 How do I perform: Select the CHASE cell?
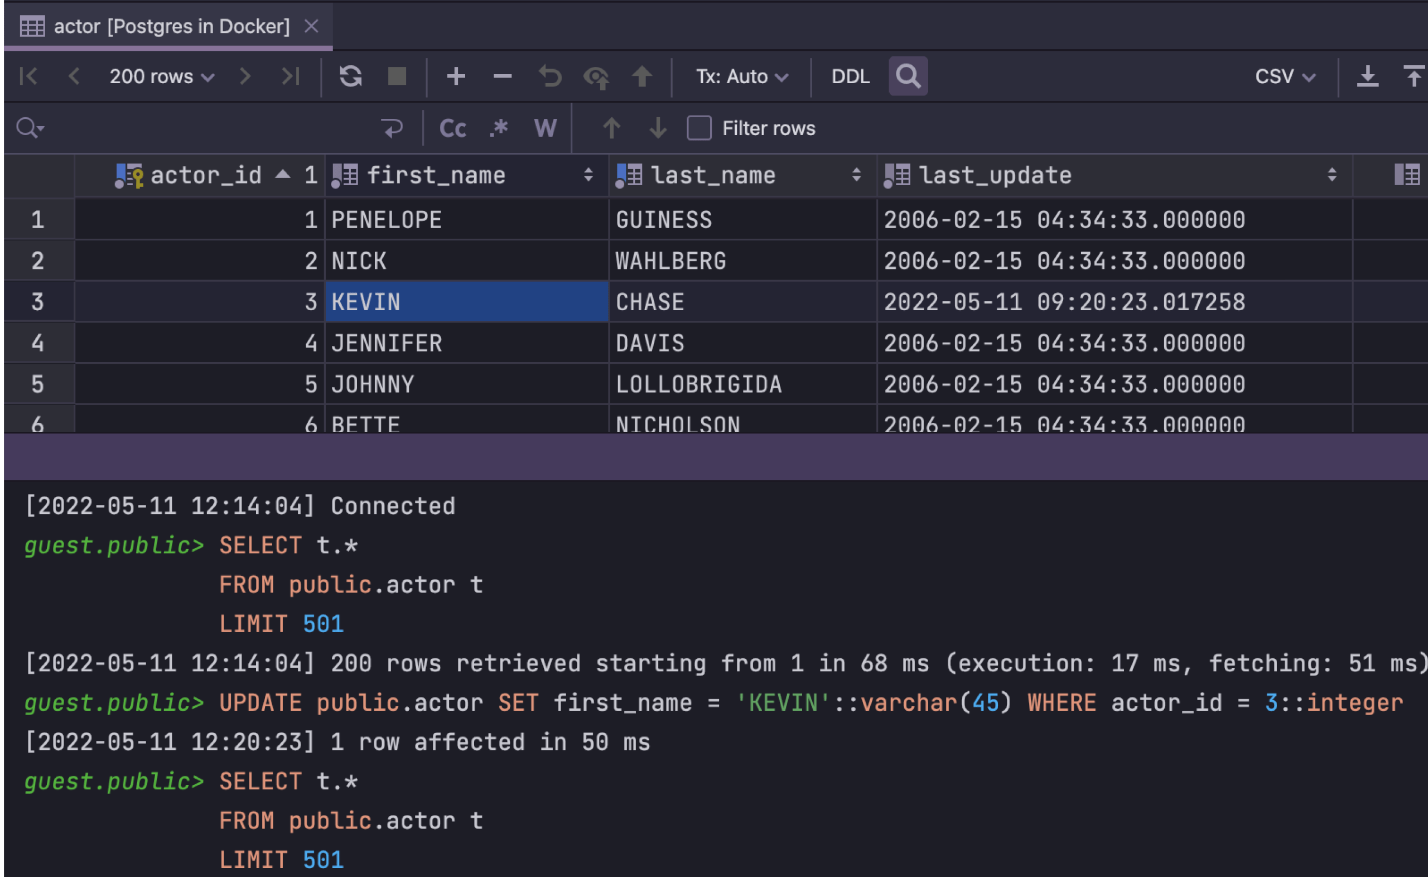pos(743,302)
